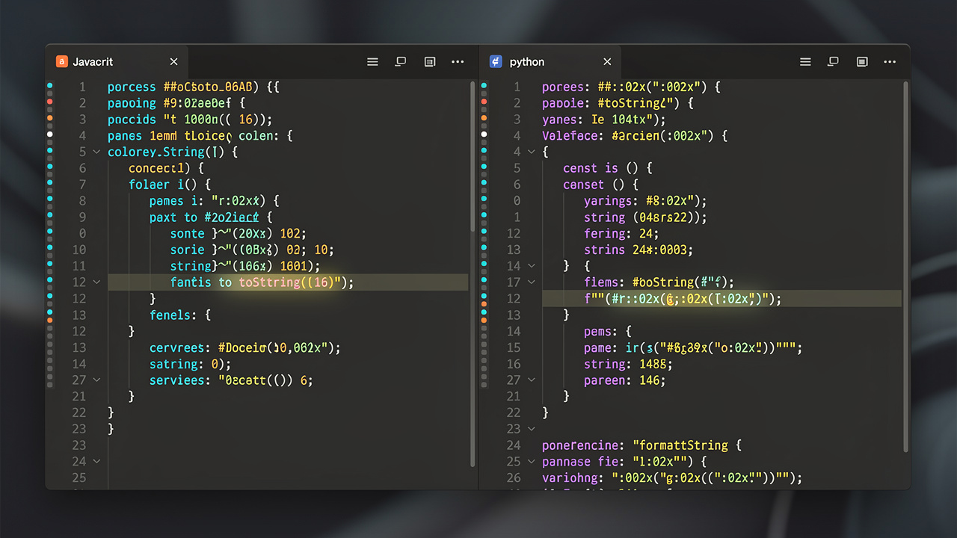Click the "canset ()" code line
Screen dimensions: 957x538
coord(601,185)
